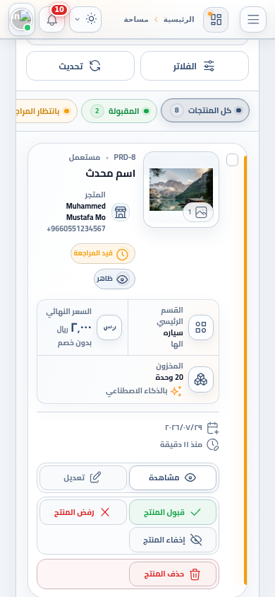The height and width of the screenshot is (597, 275).
Task: Open the الفلاتر filters panel
Action: [195, 66]
